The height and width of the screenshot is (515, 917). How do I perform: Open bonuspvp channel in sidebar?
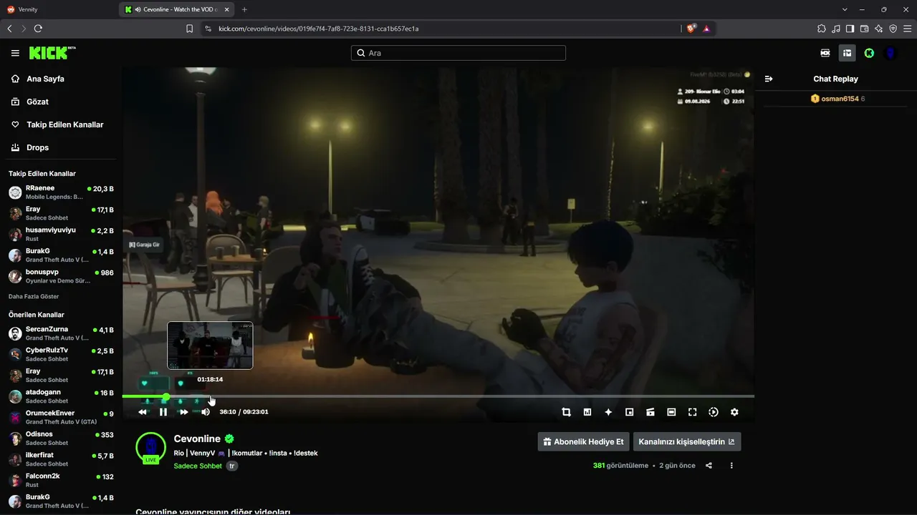(61, 276)
